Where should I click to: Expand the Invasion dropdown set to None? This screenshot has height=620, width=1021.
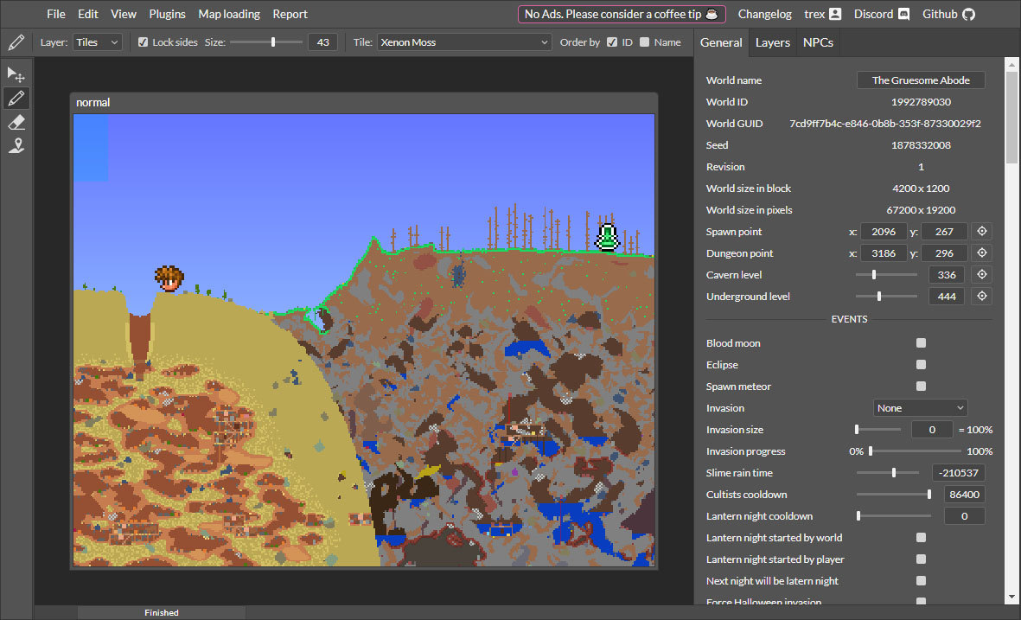pyautogui.click(x=920, y=408)
